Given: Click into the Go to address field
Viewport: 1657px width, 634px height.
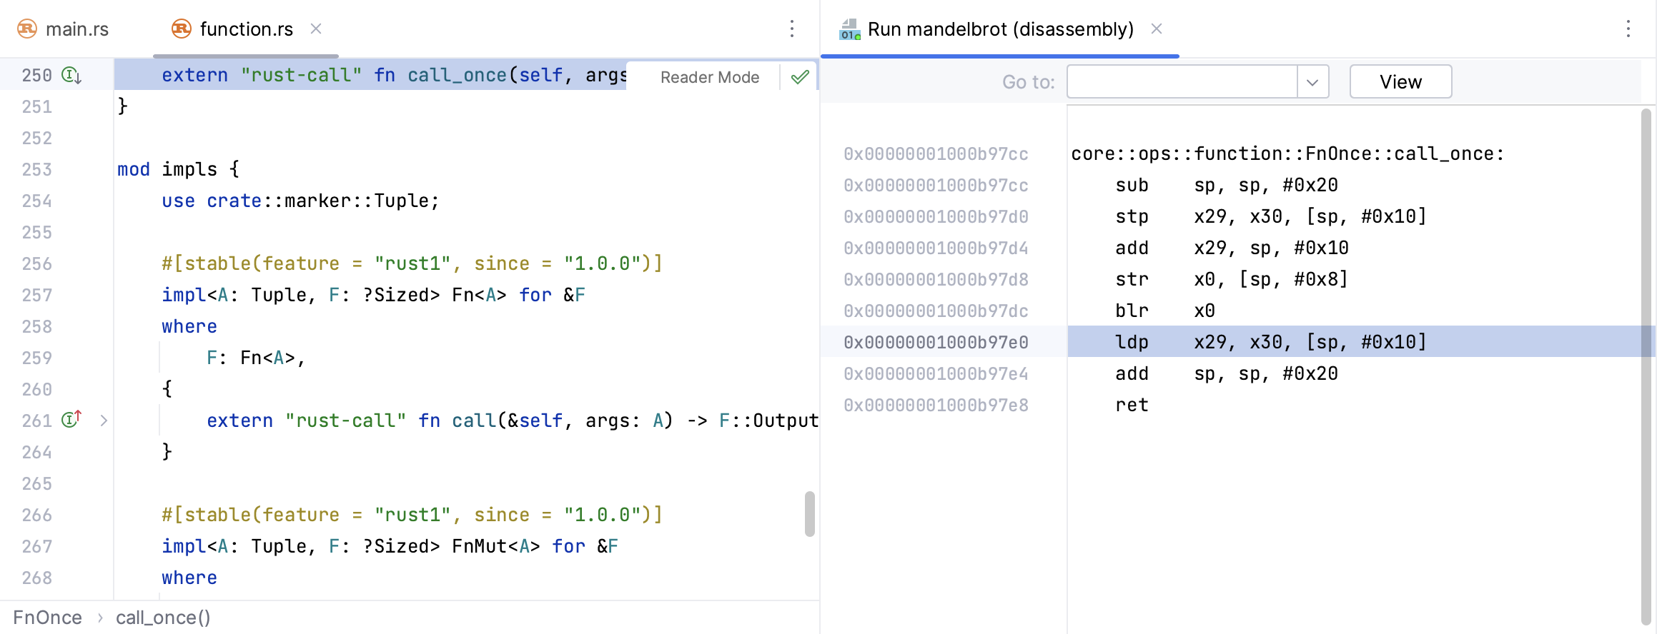Looking at the screenshot, I should click(x=1182, y=82).
